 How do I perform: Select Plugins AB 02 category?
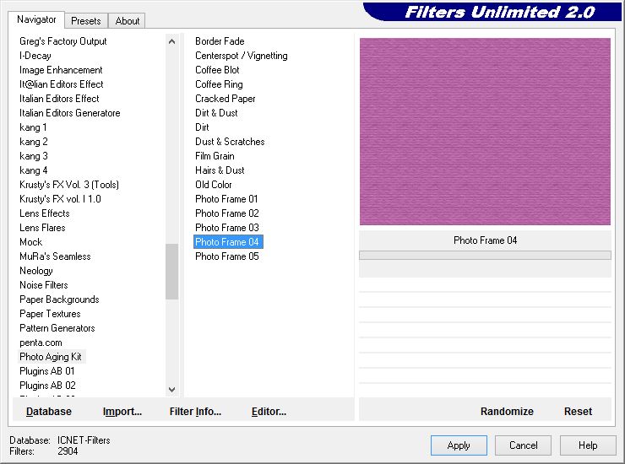click(47, 386)
